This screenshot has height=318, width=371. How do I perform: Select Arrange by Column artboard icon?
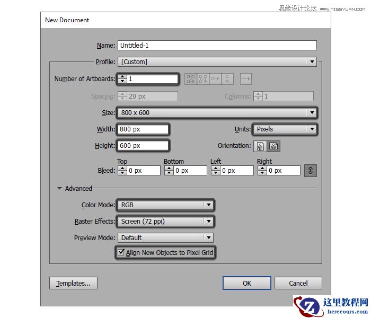(227, 79)
